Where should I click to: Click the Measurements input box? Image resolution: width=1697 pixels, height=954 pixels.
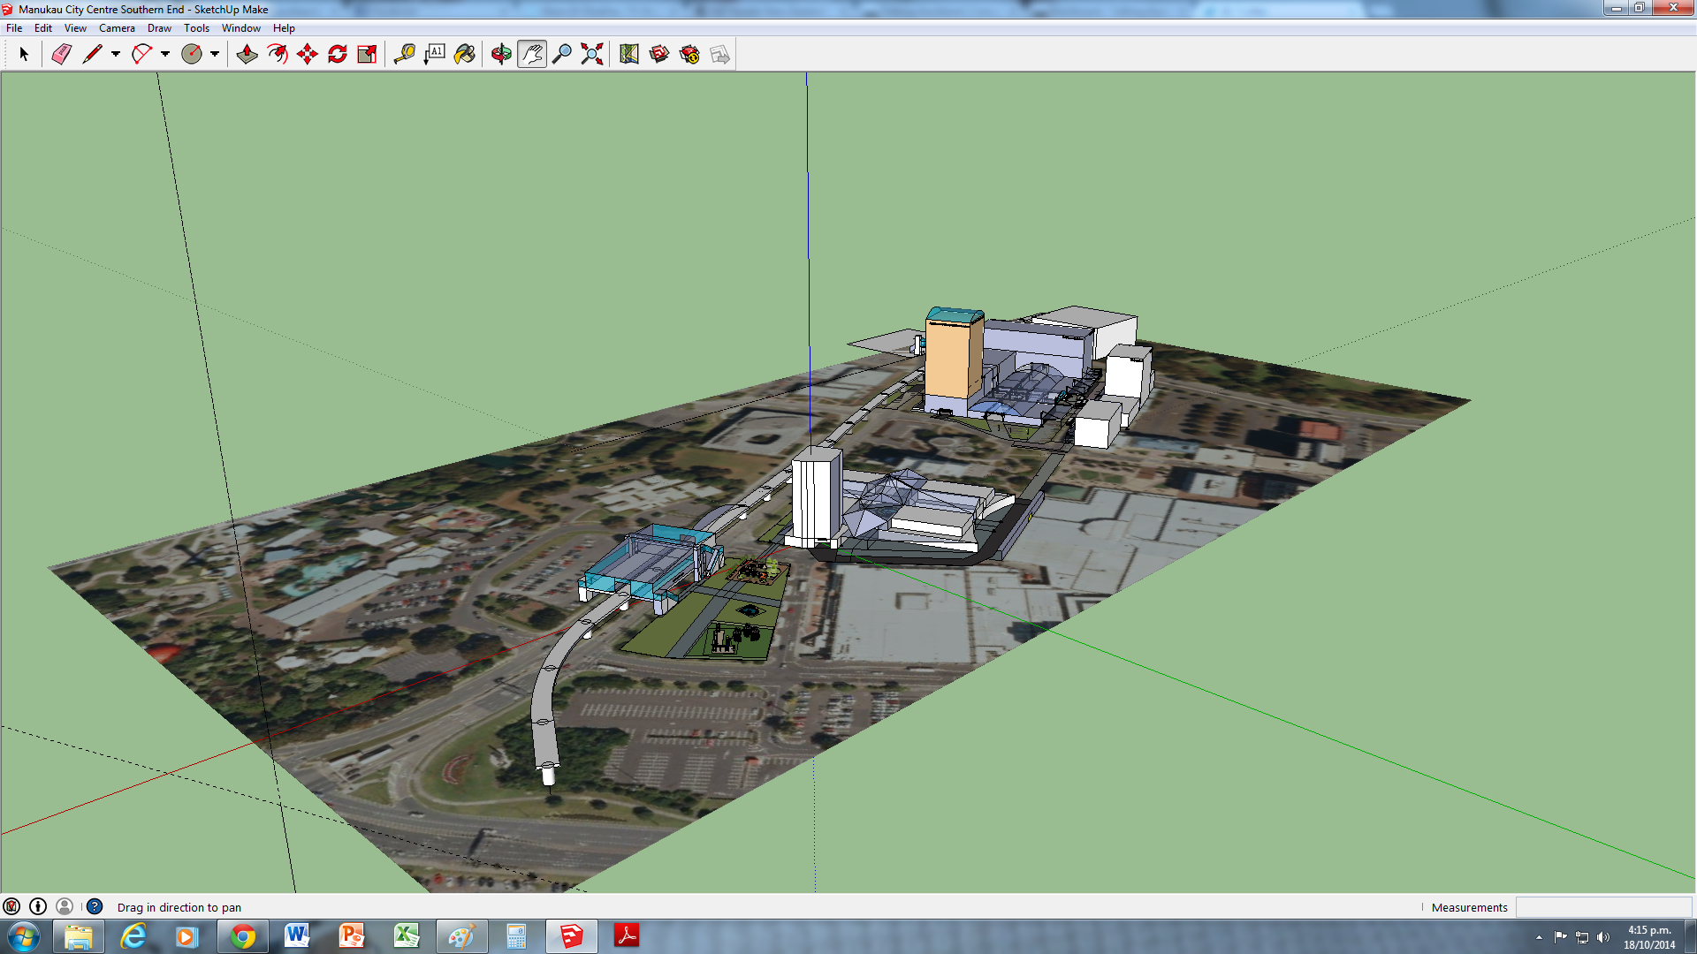click(x=1603, y=907)
